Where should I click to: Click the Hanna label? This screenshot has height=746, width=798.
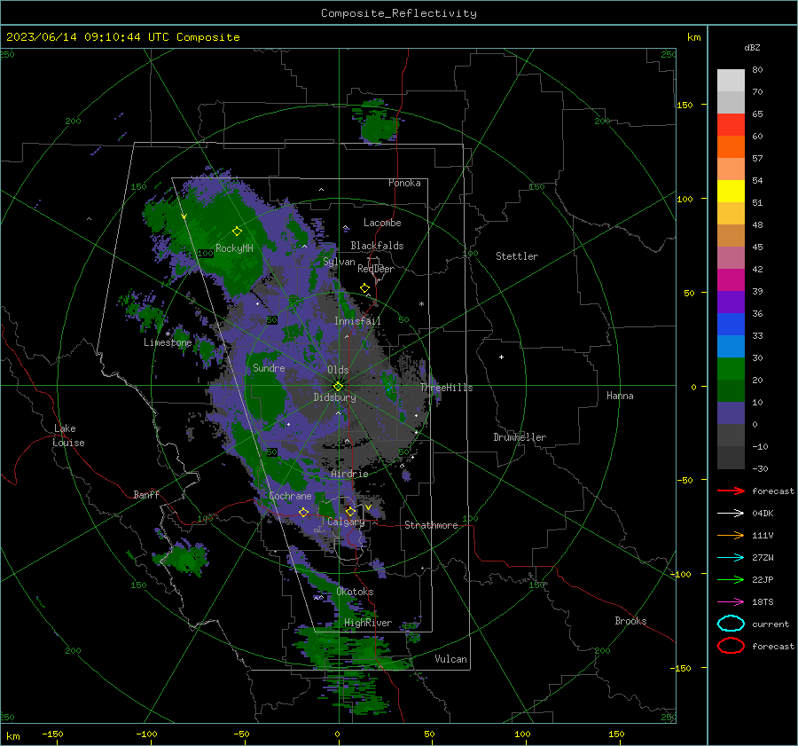pyautogui.click(x=620, y=396)
